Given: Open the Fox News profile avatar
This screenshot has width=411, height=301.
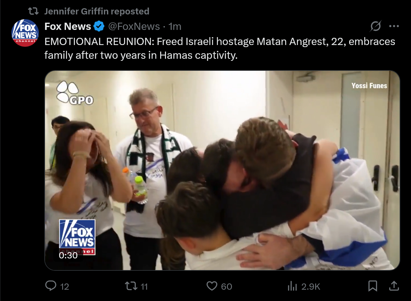Looking at the screenshot, I should pos(25,33).
